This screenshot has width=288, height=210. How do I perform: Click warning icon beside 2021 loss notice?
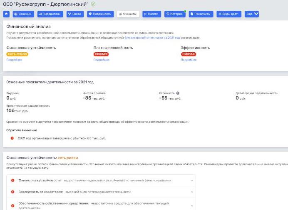[x=12, y=138]
